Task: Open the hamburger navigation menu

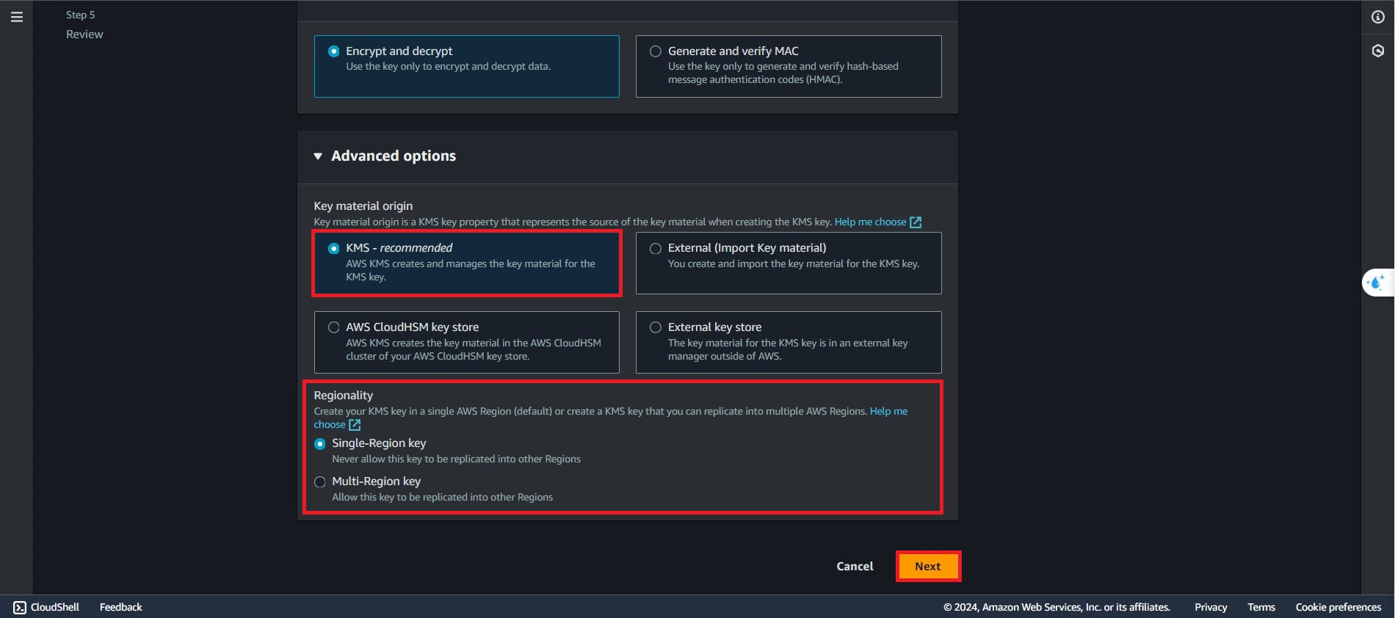Action: pos(17,17)
